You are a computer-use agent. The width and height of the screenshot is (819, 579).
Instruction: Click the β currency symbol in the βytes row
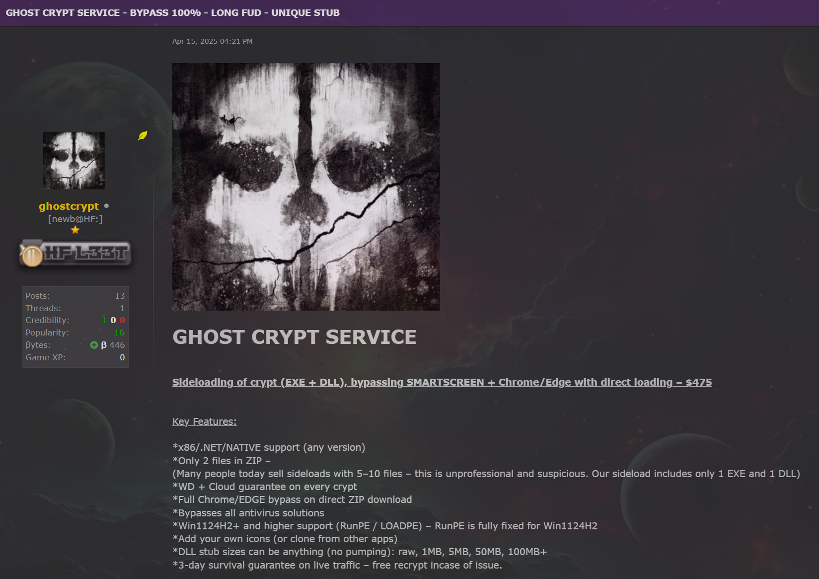104,345
